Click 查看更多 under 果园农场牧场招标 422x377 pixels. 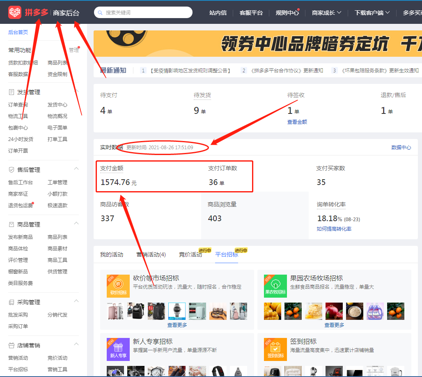click(334, 325)
